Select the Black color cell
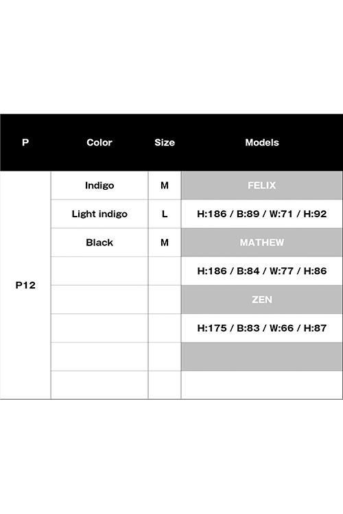This screenshot has width=343, height=514. click(99, 243)
